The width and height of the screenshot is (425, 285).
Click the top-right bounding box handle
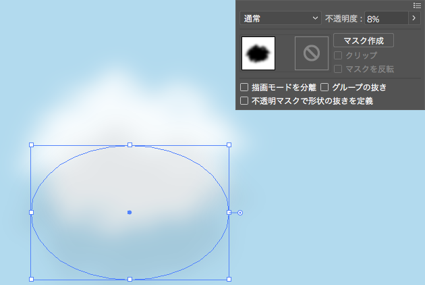coord(229,145)
